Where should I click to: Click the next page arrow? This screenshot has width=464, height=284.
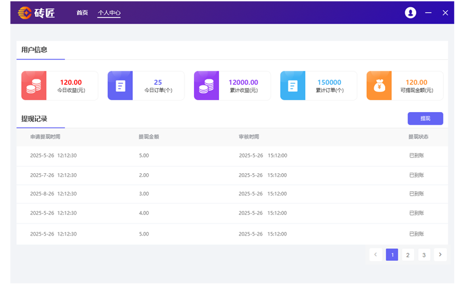(x=440, y=255)
